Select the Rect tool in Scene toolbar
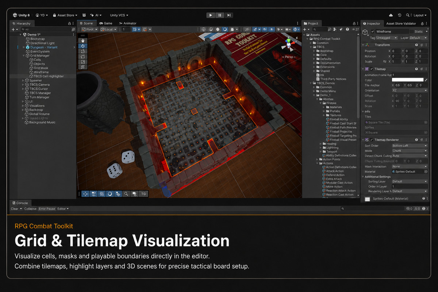 [83, 62]
